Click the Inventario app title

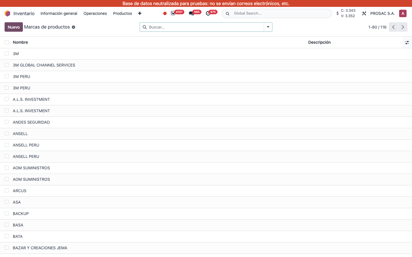(x=24, y=13)
